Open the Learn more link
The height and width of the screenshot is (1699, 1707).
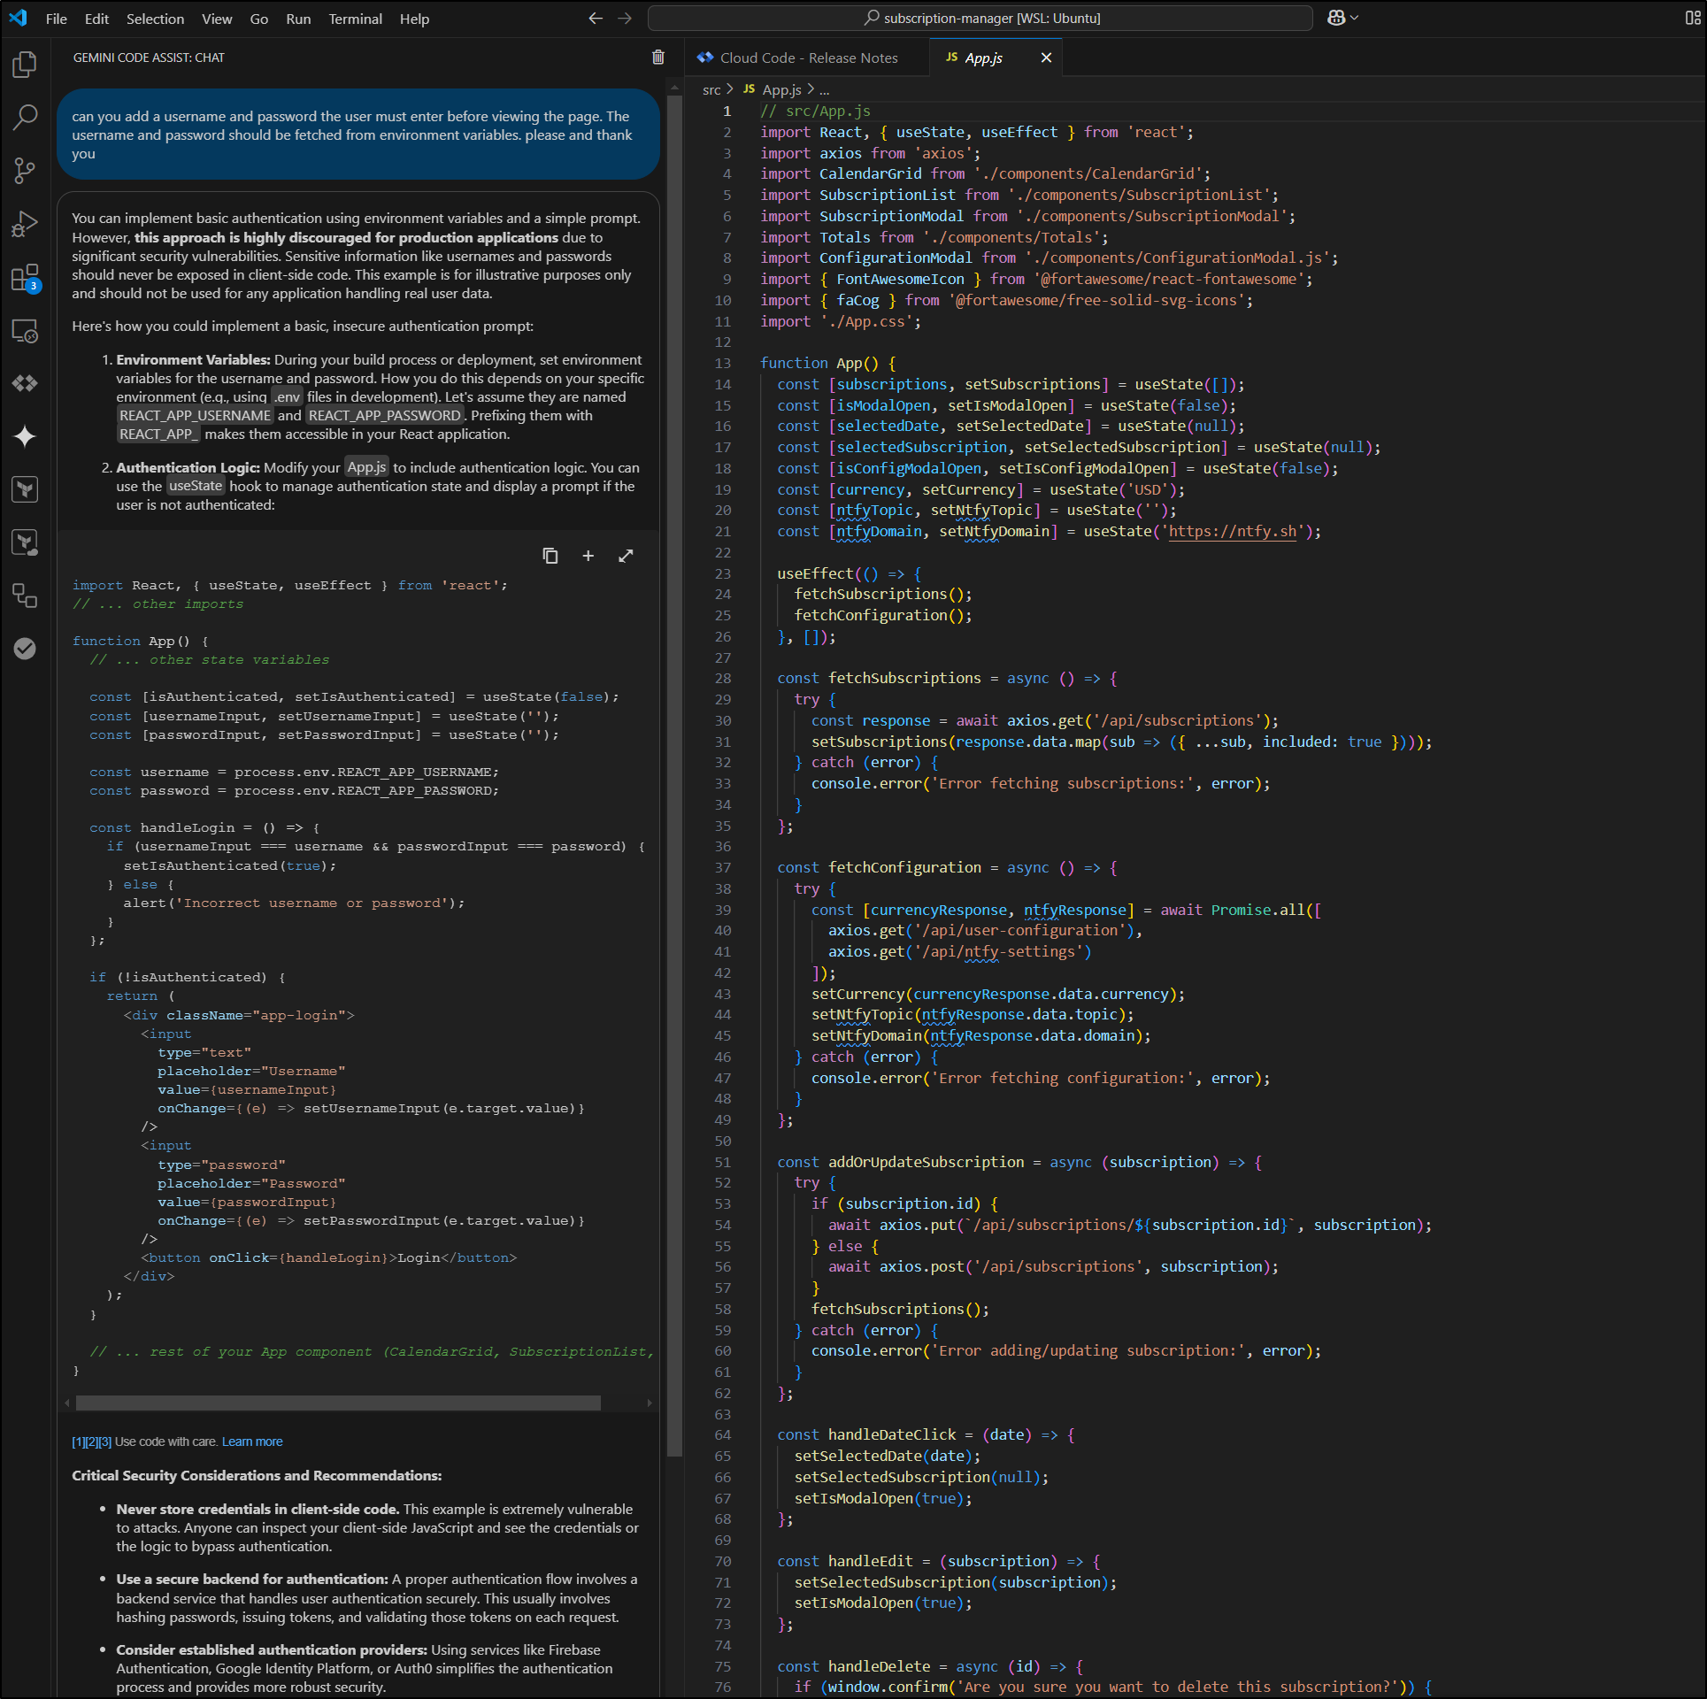point(252,1441)
